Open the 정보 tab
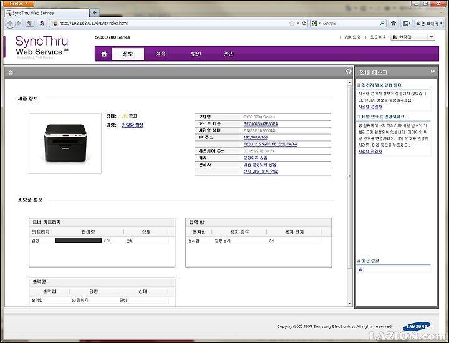Image resolution: width=449 pixels, height=343 pixels. pyautogui.click(x=128, y=54)
